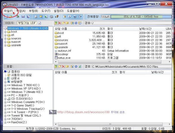Click the Rename icon in local pane toolbar
Screen dimensions: 175x133
67,66
